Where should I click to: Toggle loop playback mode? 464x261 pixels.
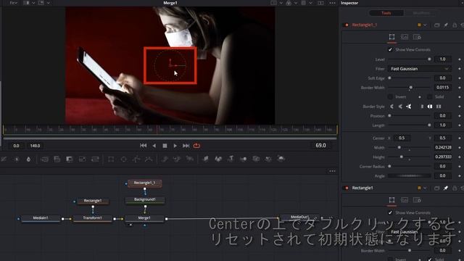click(196, 146)
